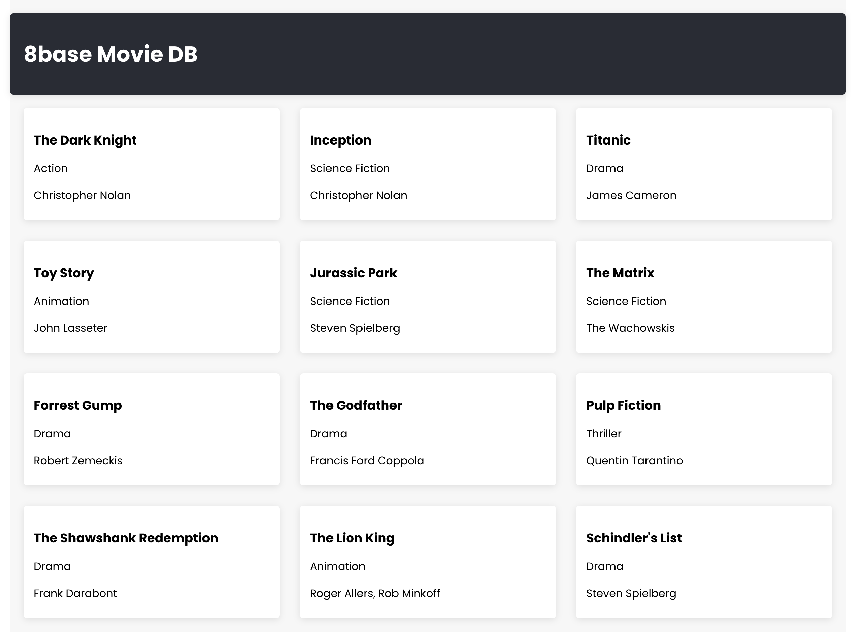This screenshot has width=851, height=632.
Task: Click Steven Spielberg under Schindler's List
Action: pyautogui.click(x=631, y=593)
